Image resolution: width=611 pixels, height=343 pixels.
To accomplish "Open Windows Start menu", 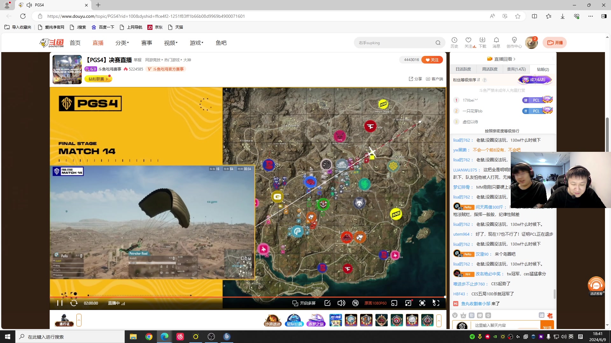I will pos(8,337).
